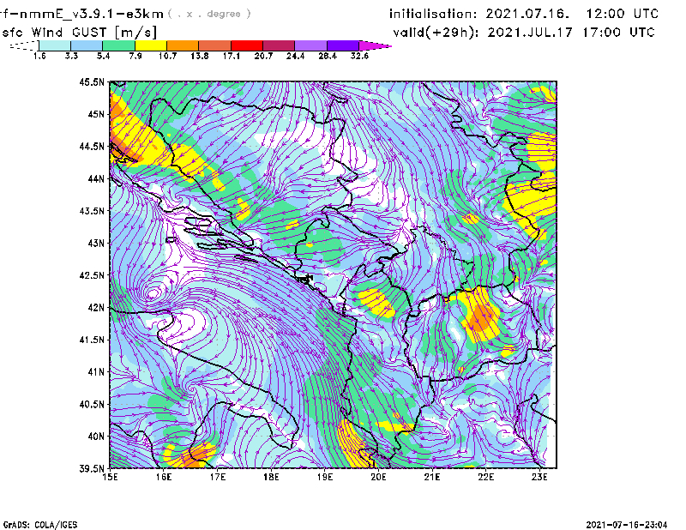Click the 18E longitude label
This screenshot has width=686, height=530.
click(x=271, y=477)
